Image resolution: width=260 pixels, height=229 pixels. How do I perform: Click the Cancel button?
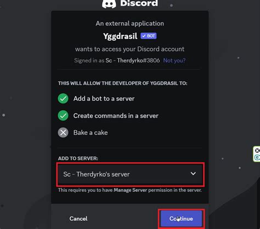tap(78, 219)
